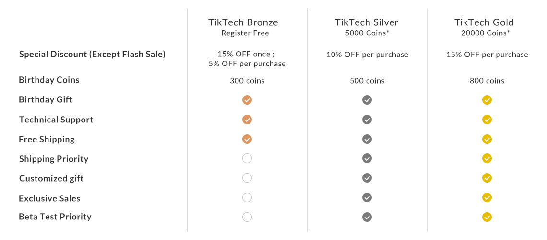Select the TikTech Bronze tier heading
This screenshot has width=547, height=240.
coord(243,22)
